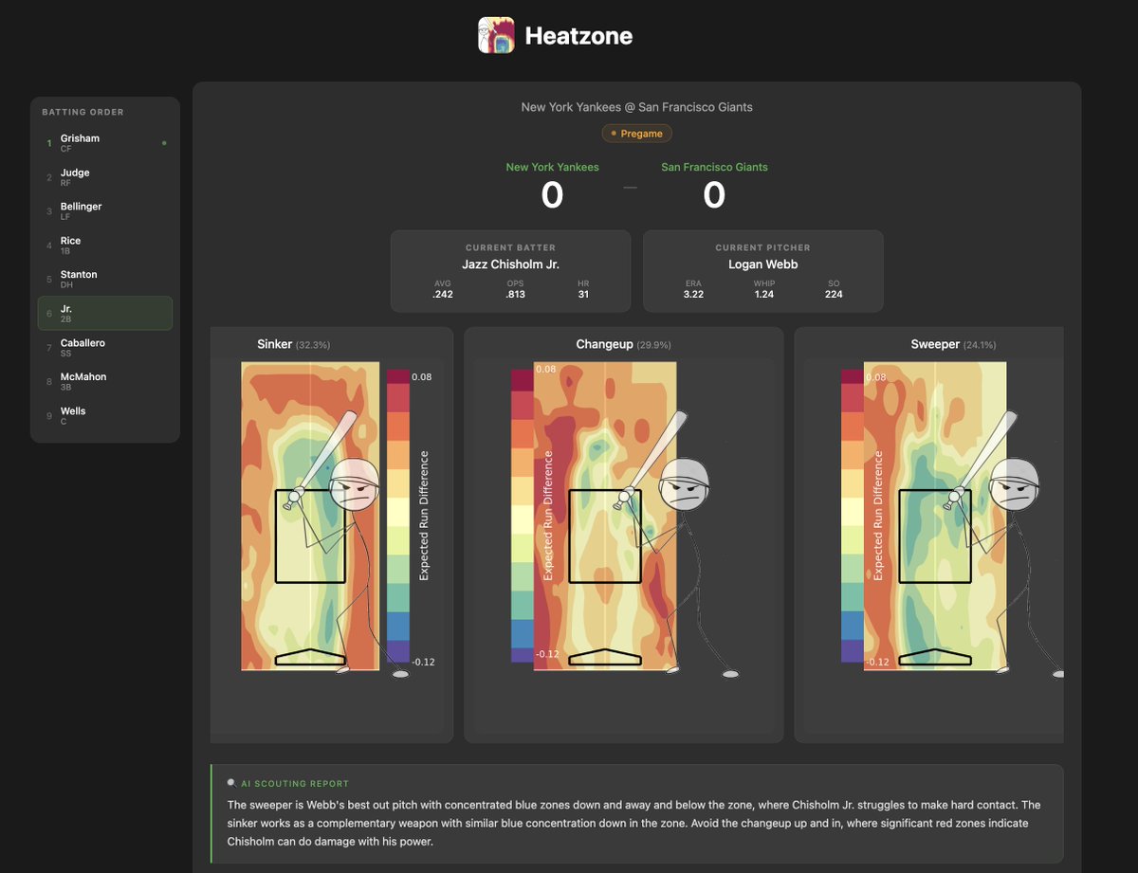Viewport: 1138px width, 873px height.
Task: Click the batter figure in Sinker chart
Action: tap(347, 543)
